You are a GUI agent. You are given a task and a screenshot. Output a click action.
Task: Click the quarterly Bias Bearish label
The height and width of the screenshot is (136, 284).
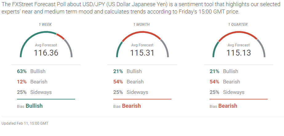(x=223, y=106)
